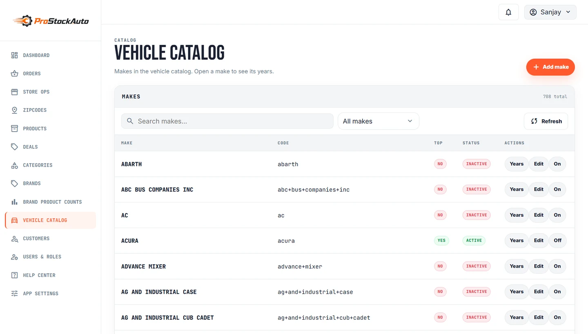588x334 pixels.
Task: Click the Help Center question icon
Action: coord(15,275)
